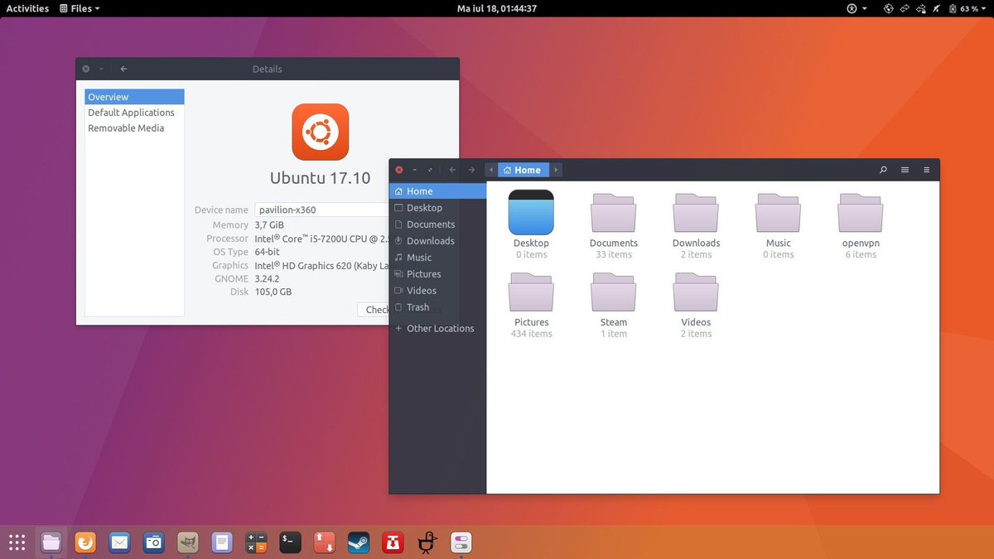This screenshot has width=994, height=559.
Task: Open Tweaks toggle-switch icon in dock
Action: pyautogui.click(x=461, y=543)
